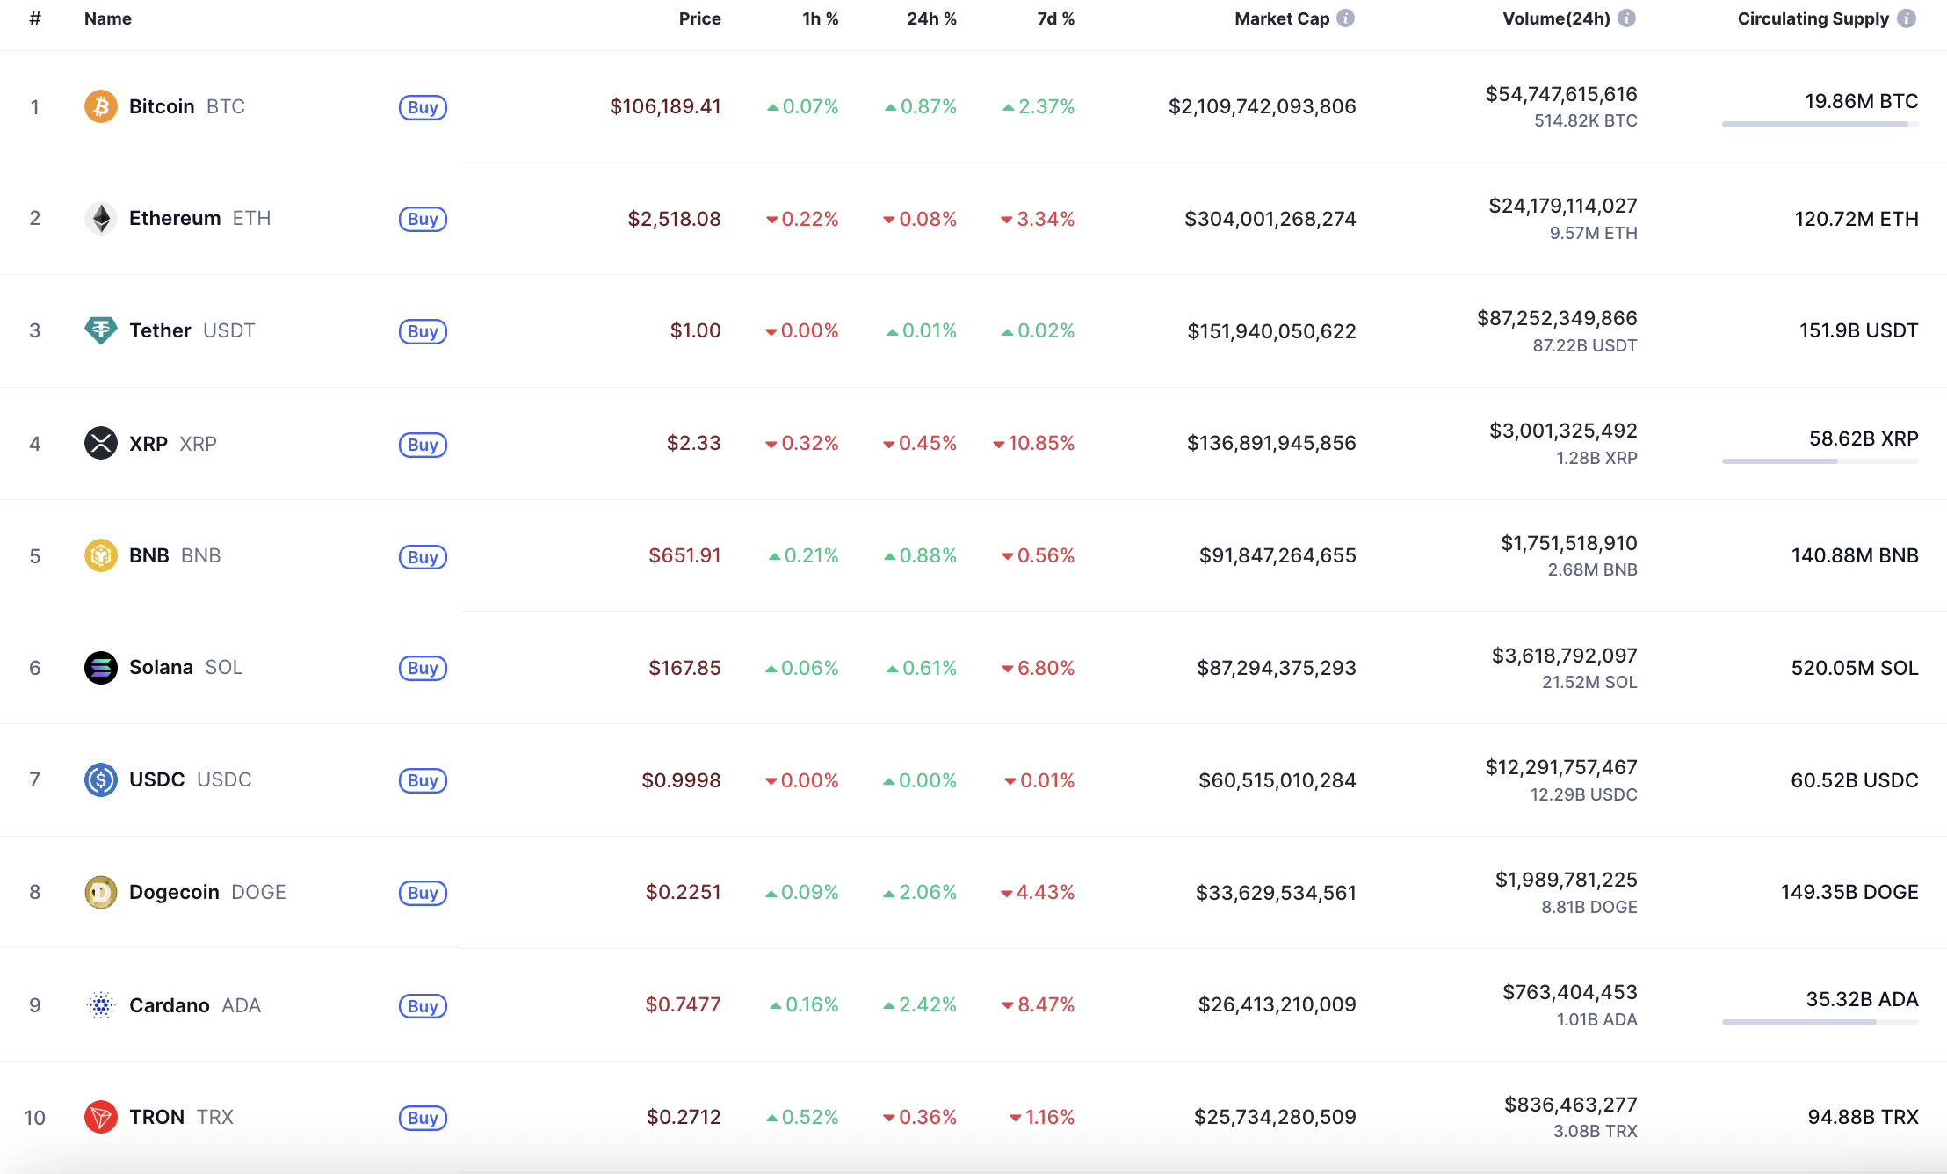
Task: Click Bitcoin circulating supply progress bar
Action: (1820, 125)
